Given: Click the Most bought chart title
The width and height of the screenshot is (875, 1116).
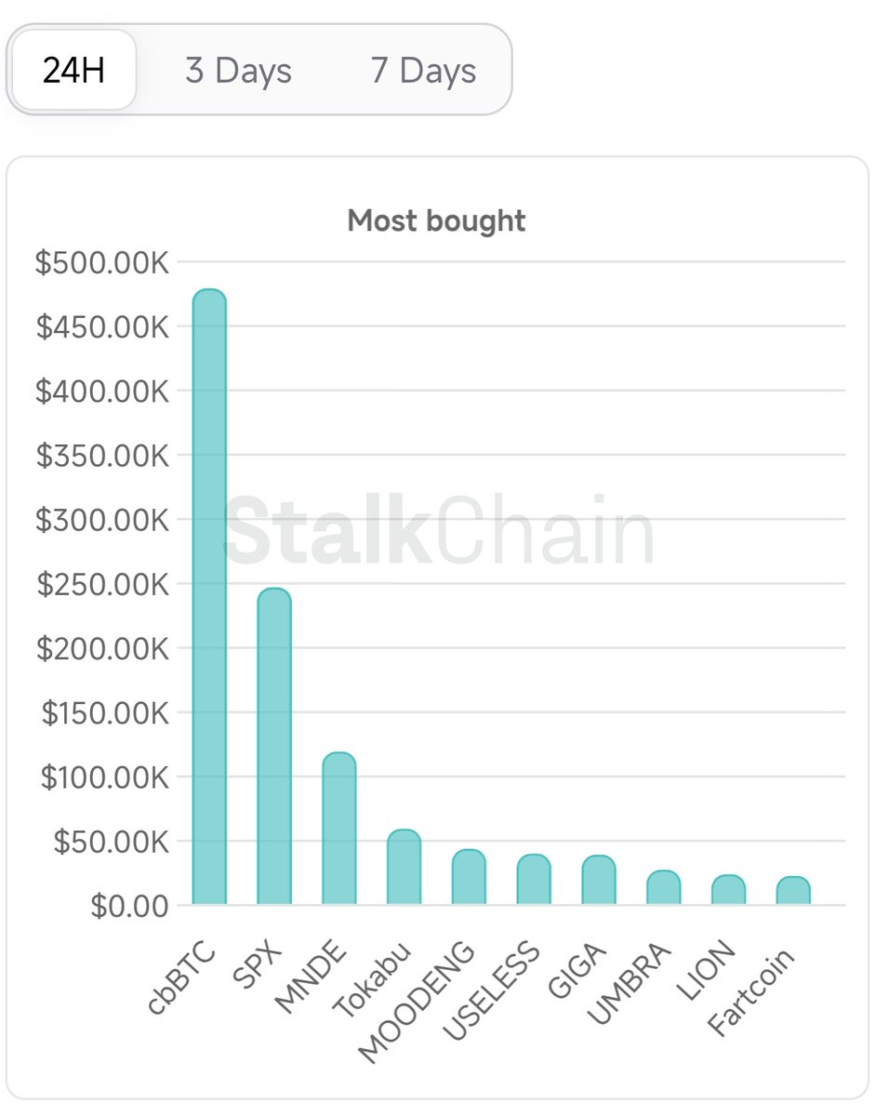Looking at the screenshot, I should click(436, 220).
